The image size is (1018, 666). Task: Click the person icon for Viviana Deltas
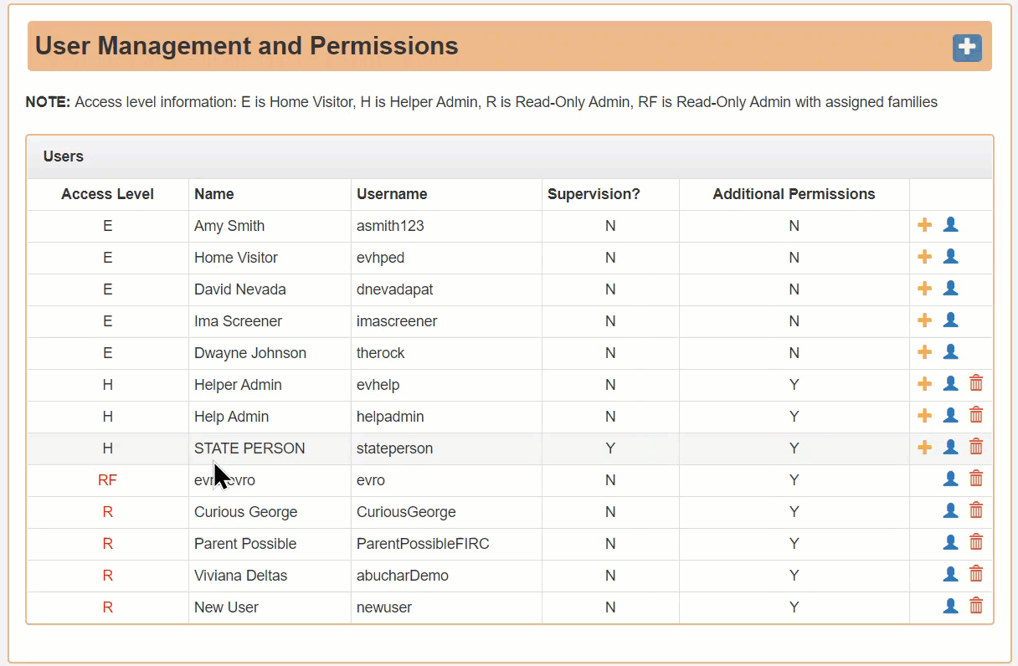[950, 575]
